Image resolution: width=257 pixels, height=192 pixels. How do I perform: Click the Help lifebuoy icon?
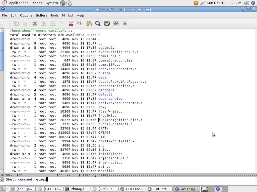click(125, 23)
